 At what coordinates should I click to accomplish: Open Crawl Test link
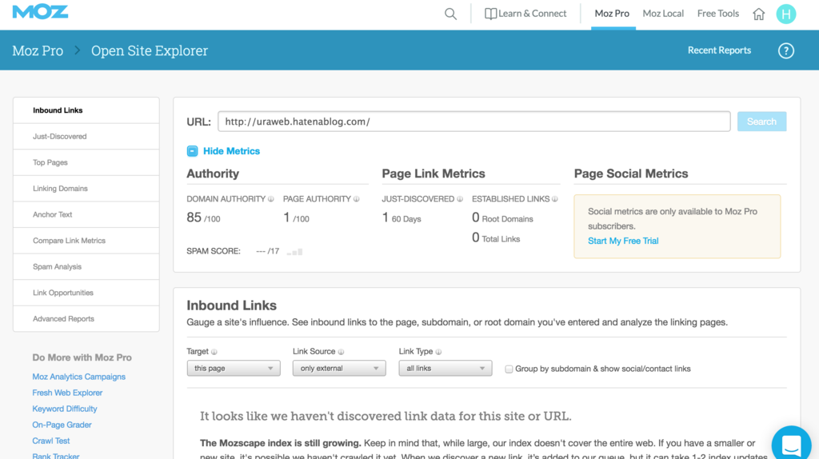(x=50, y=441)
